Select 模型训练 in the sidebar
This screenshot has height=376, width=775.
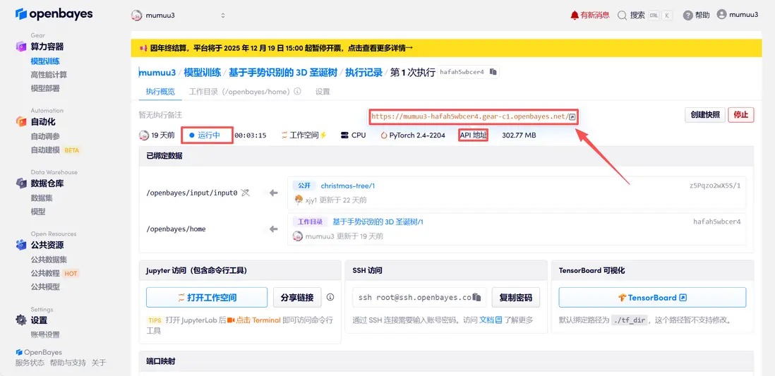coord(45,61)
